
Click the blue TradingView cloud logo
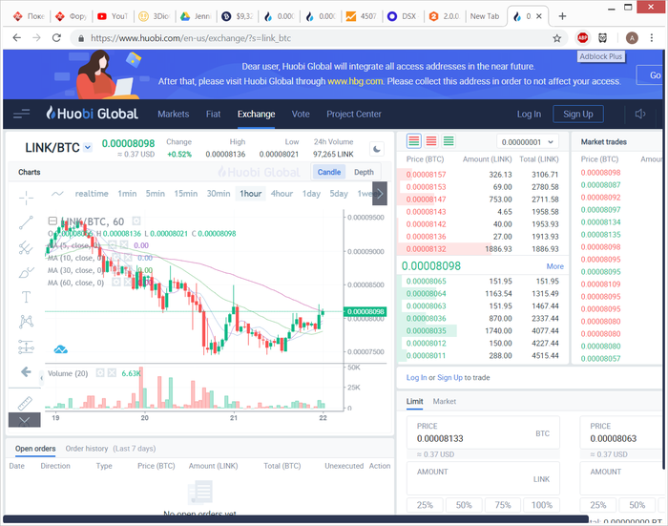[60, 349]
